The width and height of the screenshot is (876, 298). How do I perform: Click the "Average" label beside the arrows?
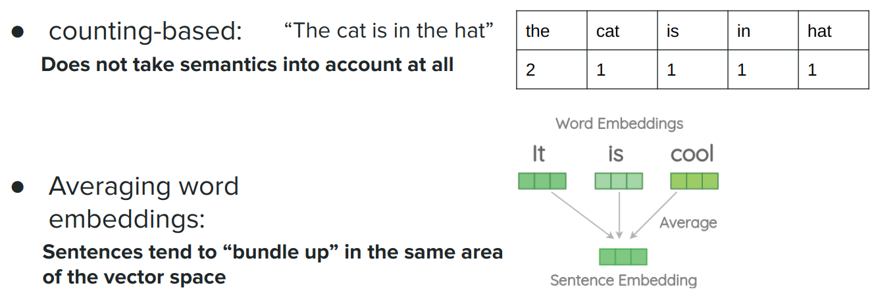click(x=688, y=223)
